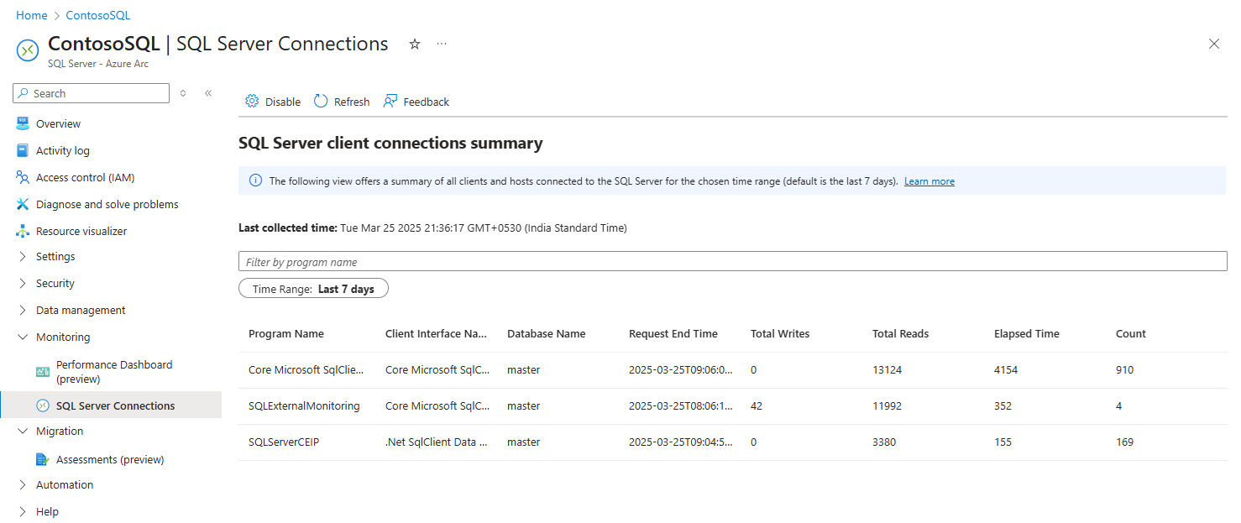
Task: Disable SQL Server connections monitoring
Action: [272, 101]
